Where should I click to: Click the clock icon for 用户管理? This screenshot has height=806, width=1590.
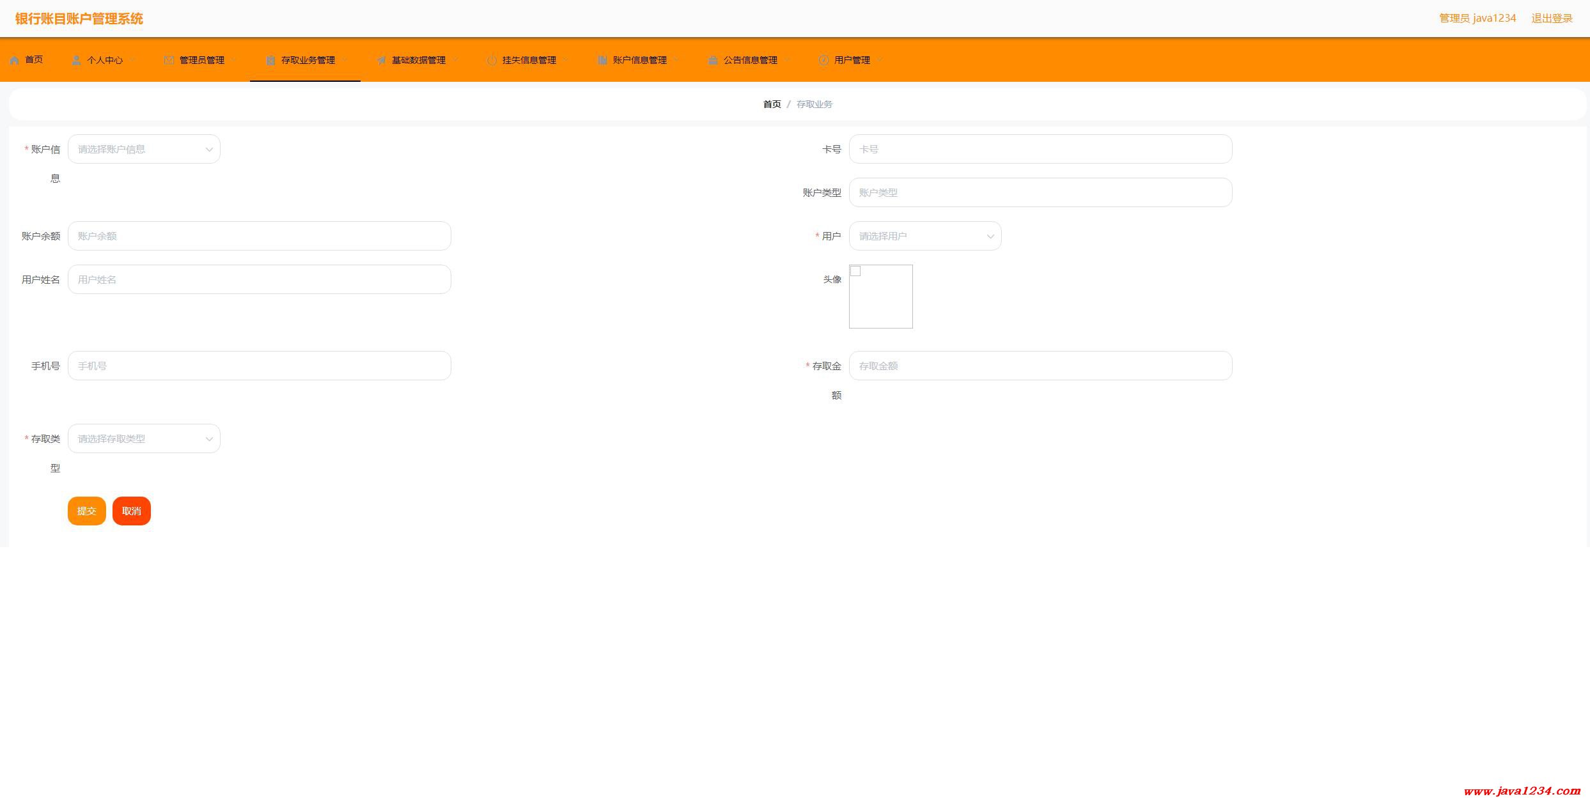[x=823, y=60]
